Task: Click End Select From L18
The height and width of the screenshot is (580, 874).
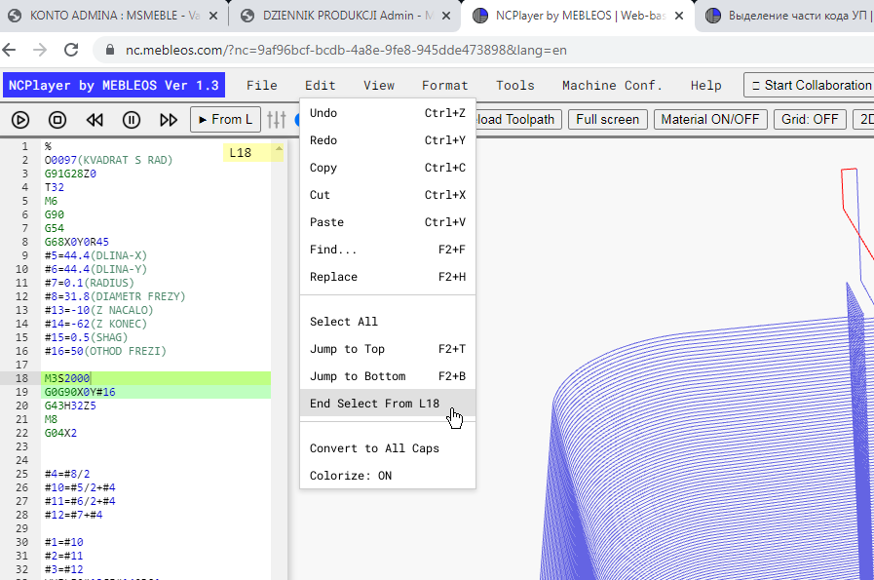Action: pos(388,404)
